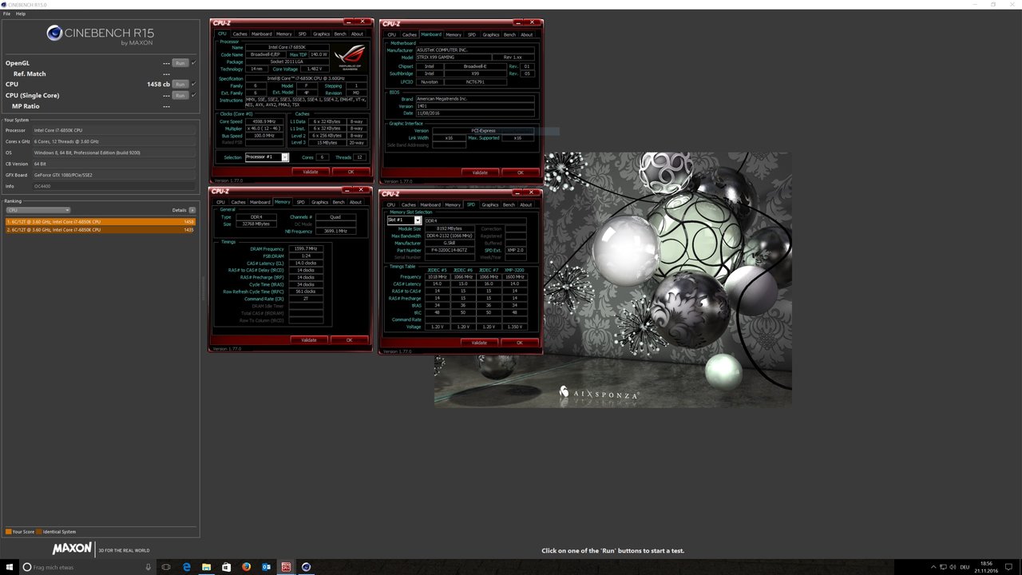Viewport: 1022px width, 575px height.
Task: Open Memory tab in CPU-Z CPU window
Action: coord(284,34)
